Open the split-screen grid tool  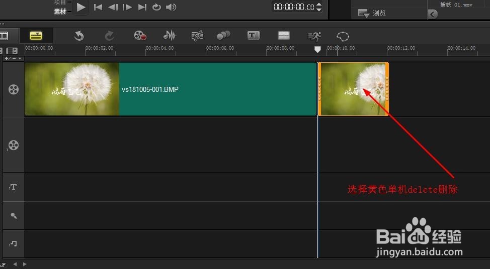tap(284, 35)
